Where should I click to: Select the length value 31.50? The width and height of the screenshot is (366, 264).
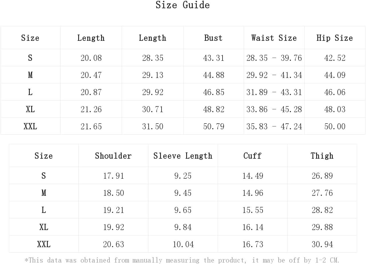[x=153, y=126]
